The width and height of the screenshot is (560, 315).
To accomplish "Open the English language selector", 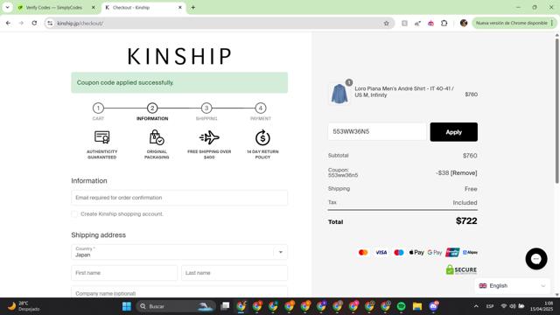I will (512, 286).
